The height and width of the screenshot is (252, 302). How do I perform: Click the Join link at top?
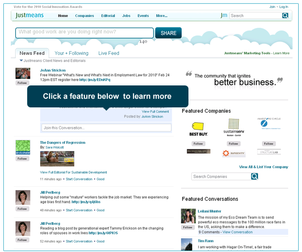coord(272,7)
